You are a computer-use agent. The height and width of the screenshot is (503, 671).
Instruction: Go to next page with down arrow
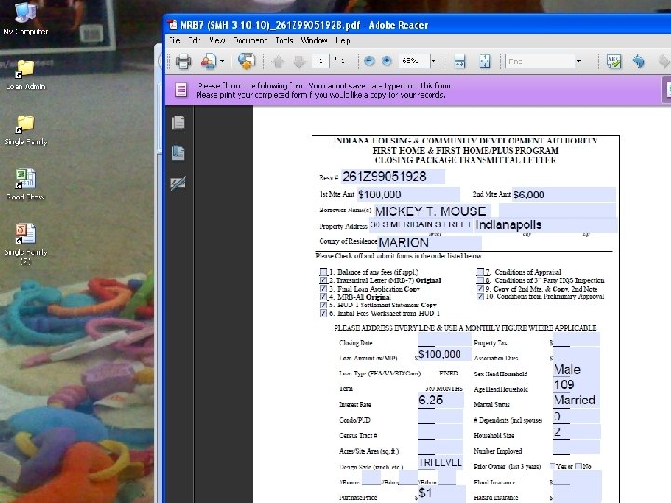(x=299, y=62)
